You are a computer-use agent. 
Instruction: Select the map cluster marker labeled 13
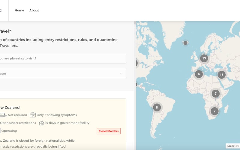(x=204, y=58)
